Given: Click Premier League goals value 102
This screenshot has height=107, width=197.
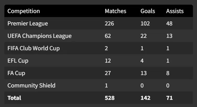Looking at the screenshot, I should pyautogui.click(x=145, y=23).
